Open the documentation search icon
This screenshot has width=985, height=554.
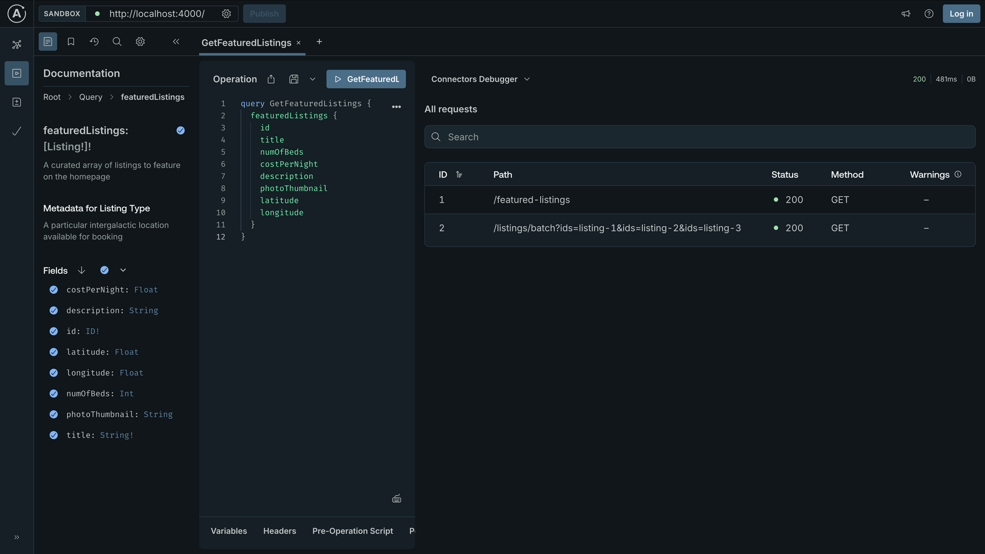tap(116, 42)
